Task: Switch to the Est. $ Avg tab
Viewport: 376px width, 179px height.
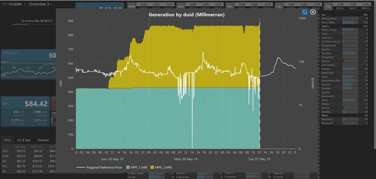Action: [26, 140]
